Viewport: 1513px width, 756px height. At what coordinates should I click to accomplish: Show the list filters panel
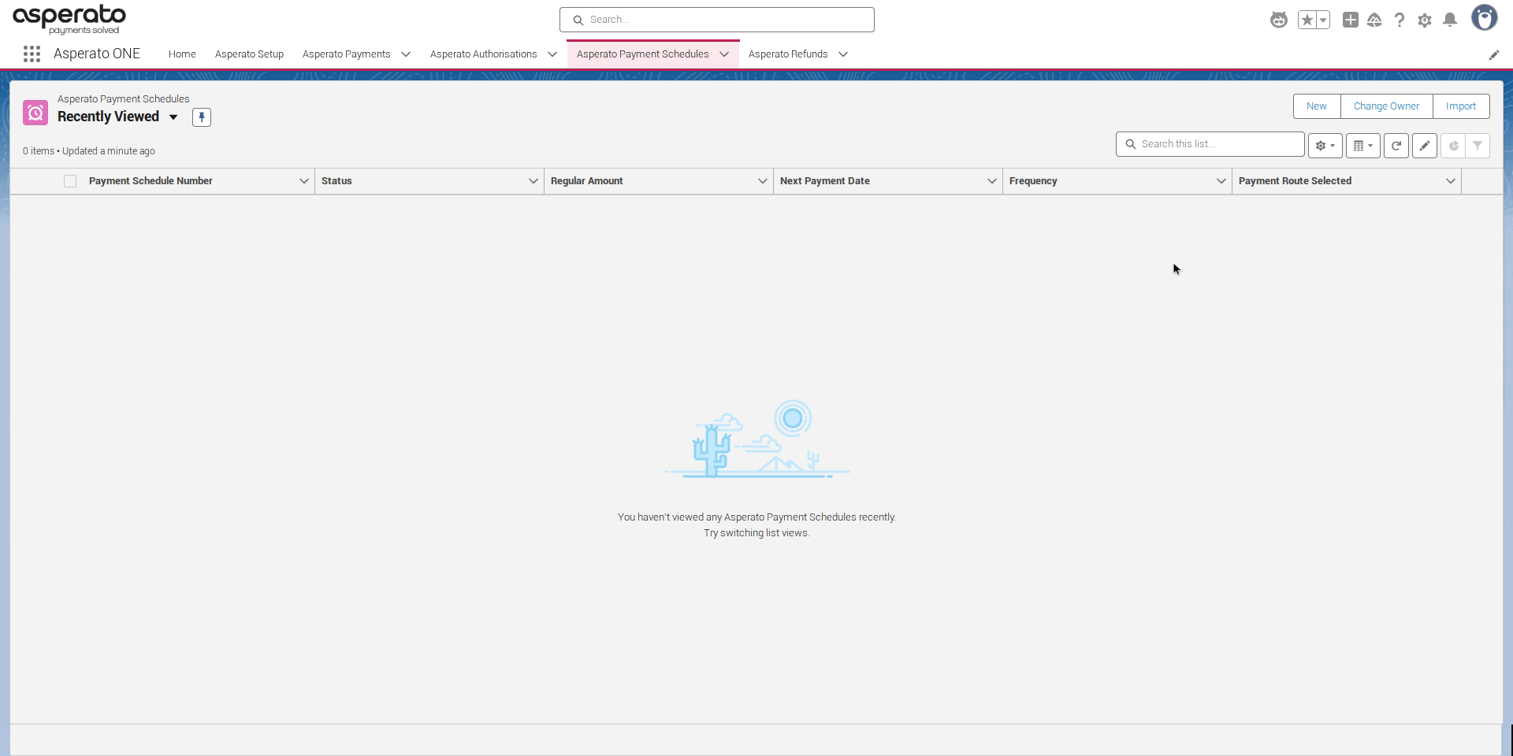[1478, 146]
